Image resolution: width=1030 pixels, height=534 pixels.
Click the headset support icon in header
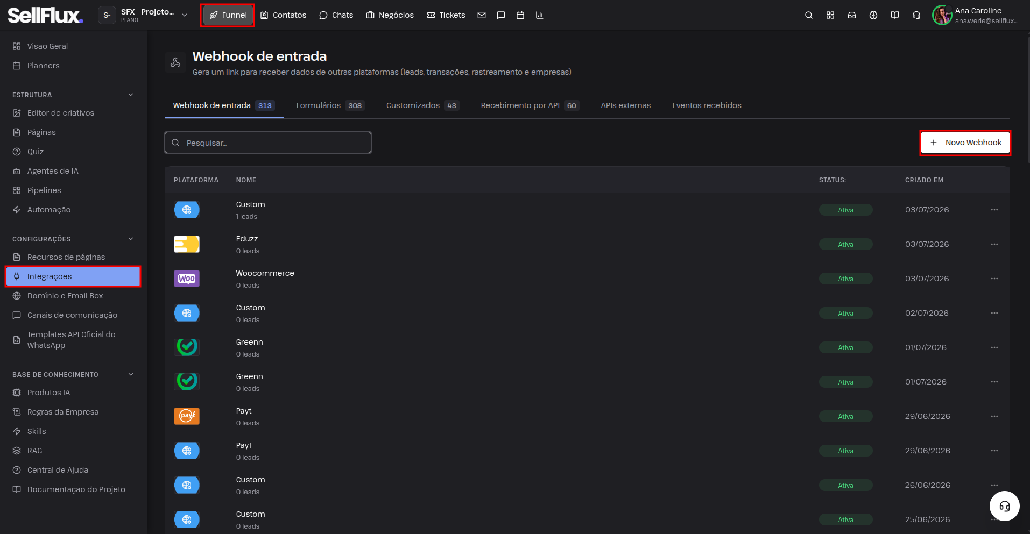coord(916,15)
